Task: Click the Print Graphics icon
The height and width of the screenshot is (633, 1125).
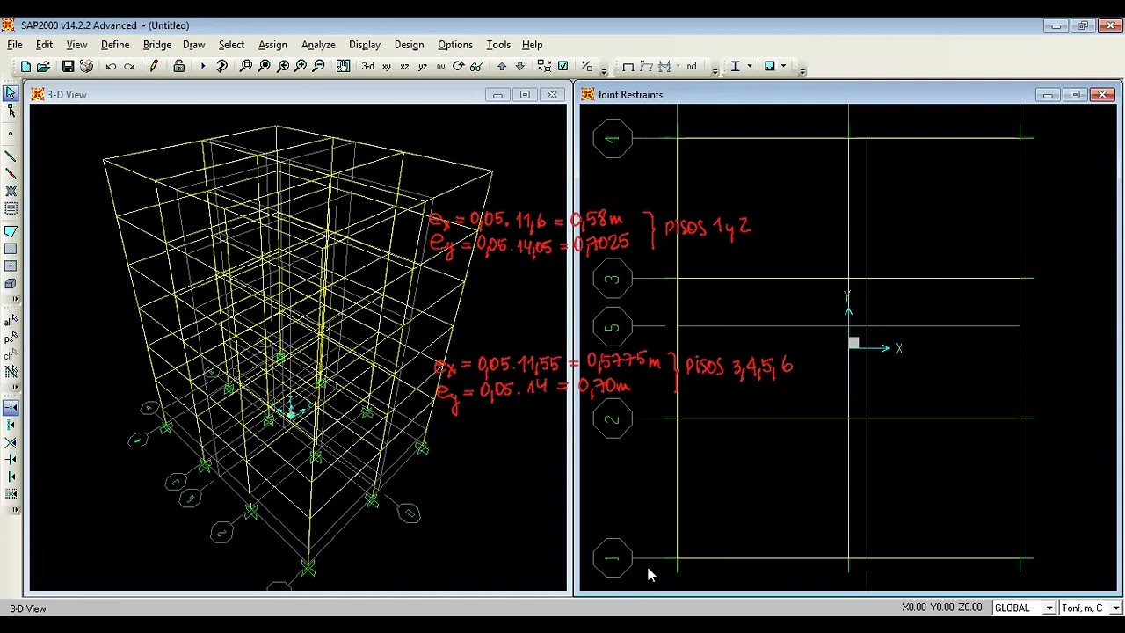Action: [x=86, y=67]
